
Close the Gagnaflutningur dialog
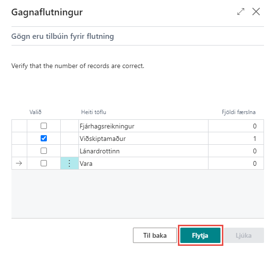tap(256, 12)
